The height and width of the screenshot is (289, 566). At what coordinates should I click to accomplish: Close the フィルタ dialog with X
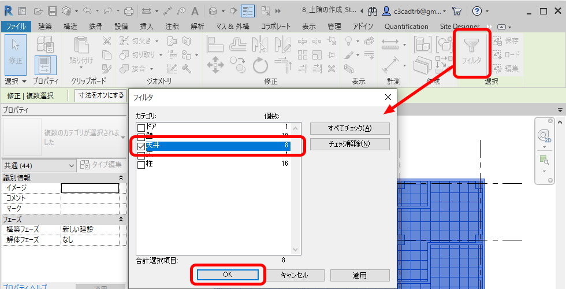388,97
